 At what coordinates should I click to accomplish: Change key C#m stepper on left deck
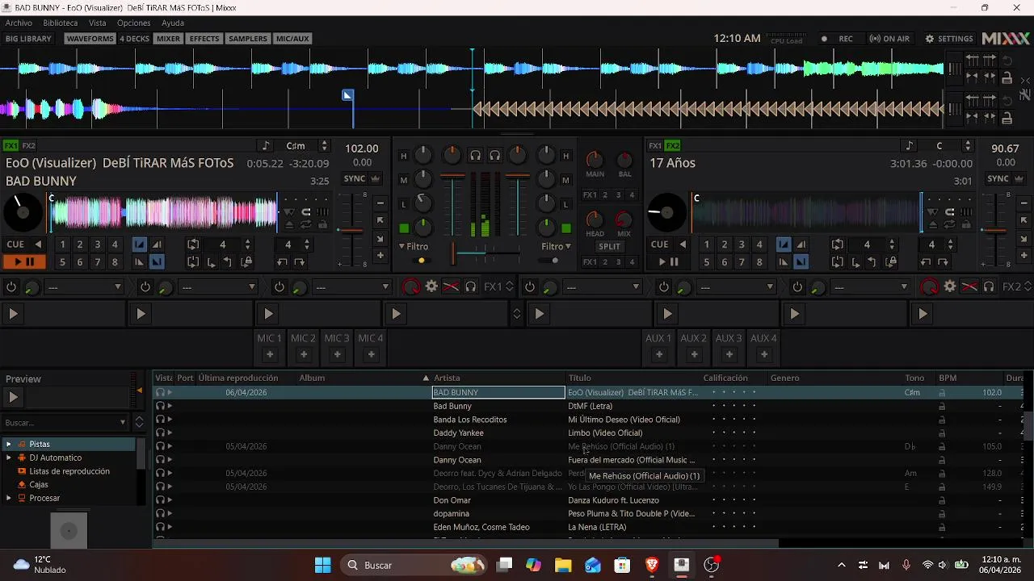coord(324,146)
